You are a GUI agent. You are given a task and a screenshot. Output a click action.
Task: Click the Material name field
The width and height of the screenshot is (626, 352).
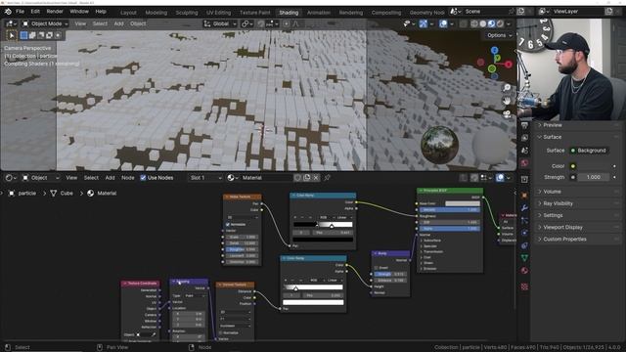coord(265,178)
